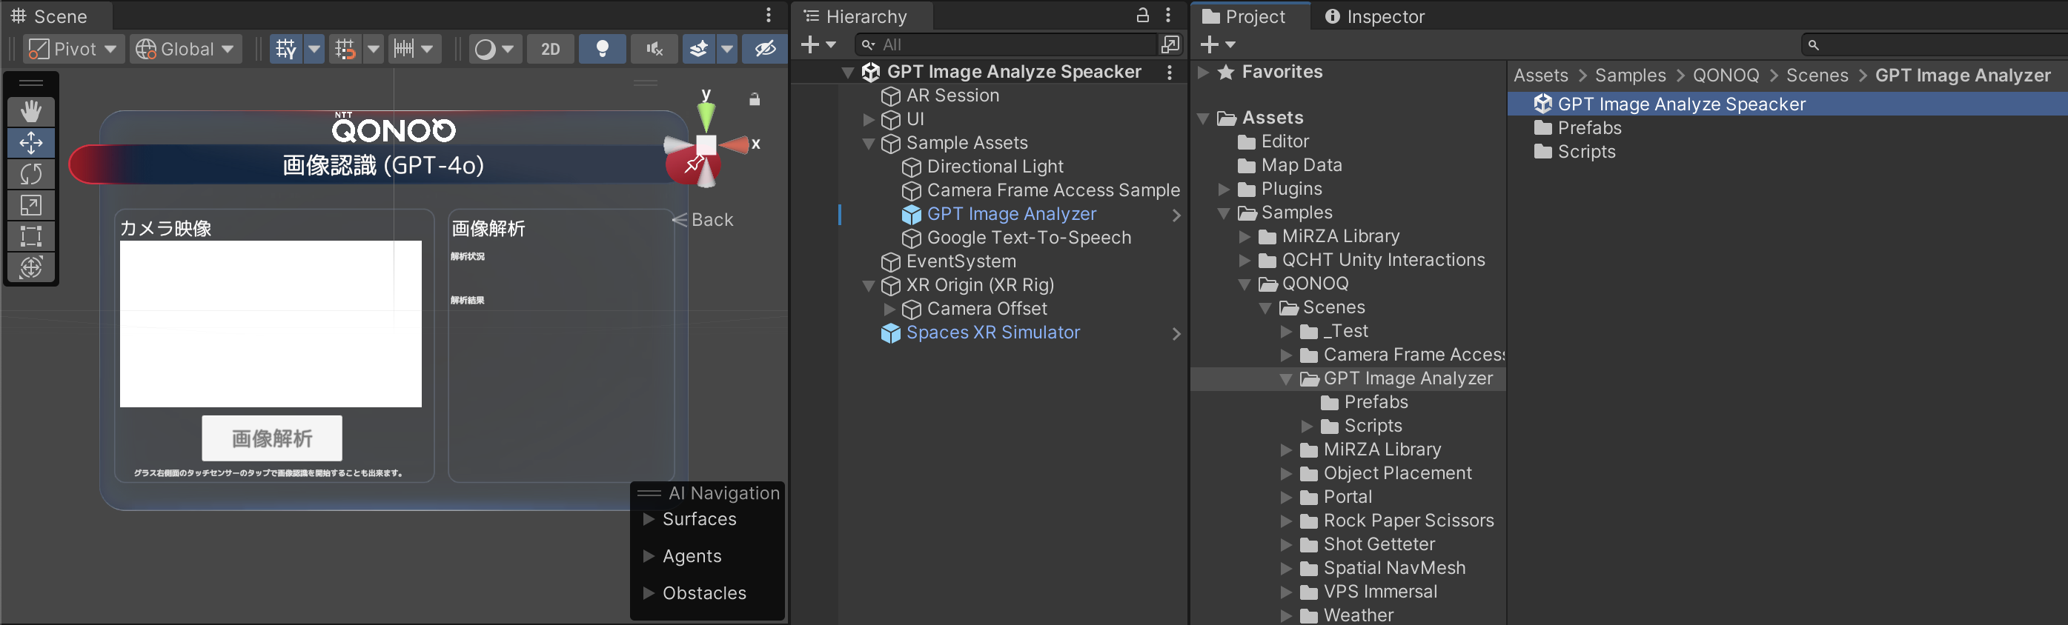
Task: Switch to the Inspector tab
Action: pyautogui.click(x=1374, y=16)
